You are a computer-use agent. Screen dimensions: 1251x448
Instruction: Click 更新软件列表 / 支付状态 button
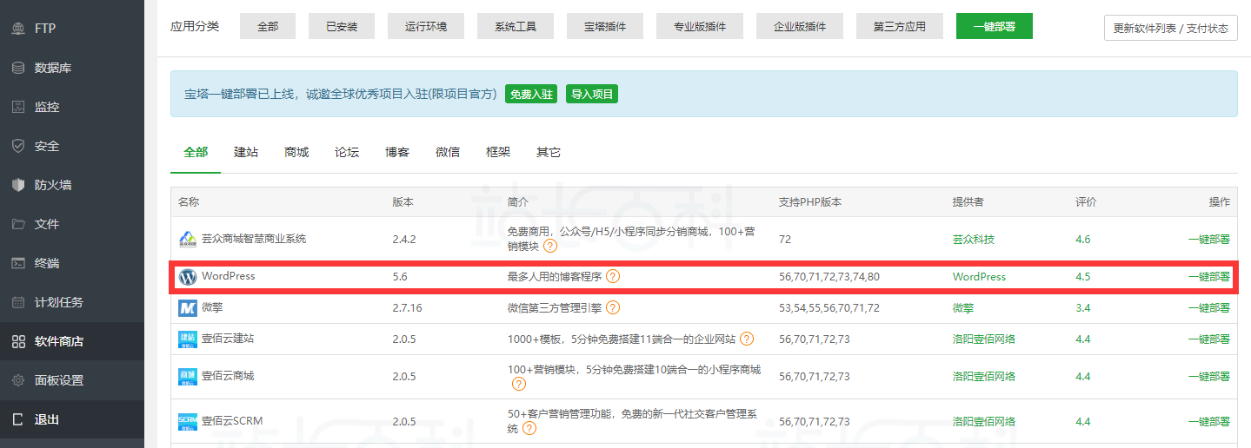pyautogui.click(x=1170, y=28)
